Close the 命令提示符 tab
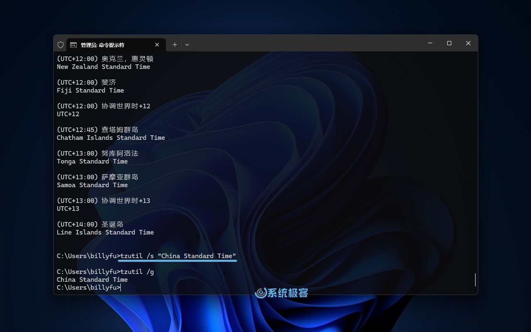The width and height of the screenshot is (531, 332). coord(157,45)
